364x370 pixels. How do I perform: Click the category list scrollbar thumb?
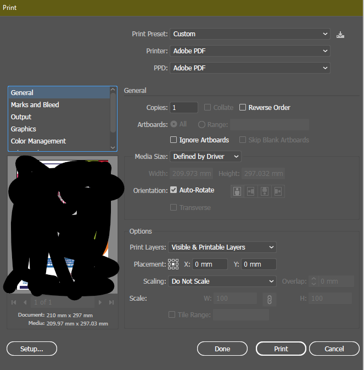click(113, 113)
